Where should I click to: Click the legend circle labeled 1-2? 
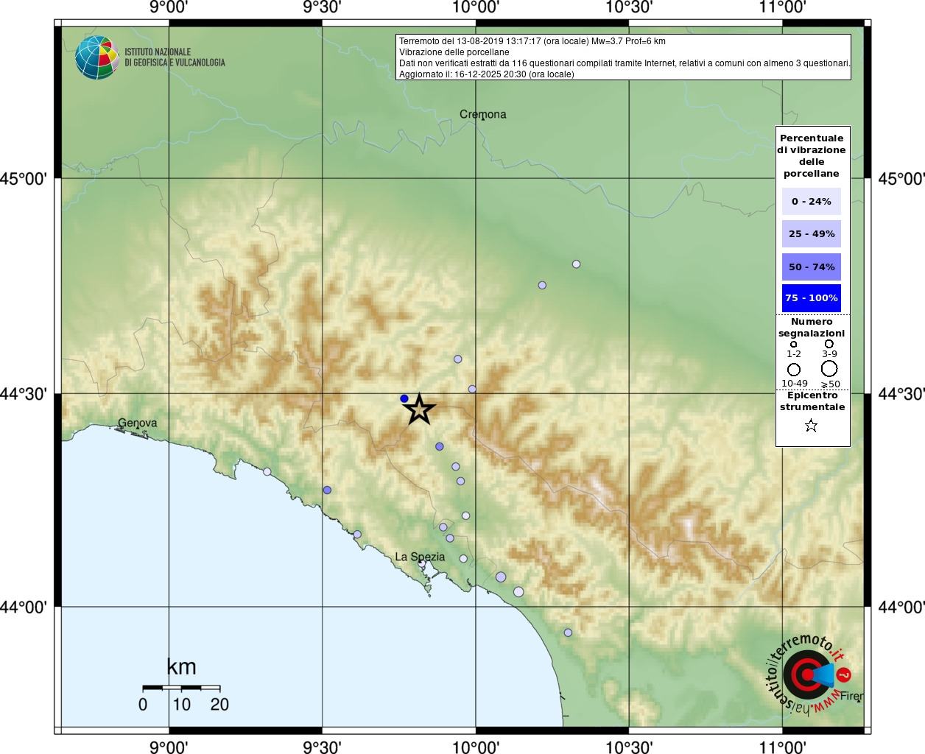click(x=794, y=344)
